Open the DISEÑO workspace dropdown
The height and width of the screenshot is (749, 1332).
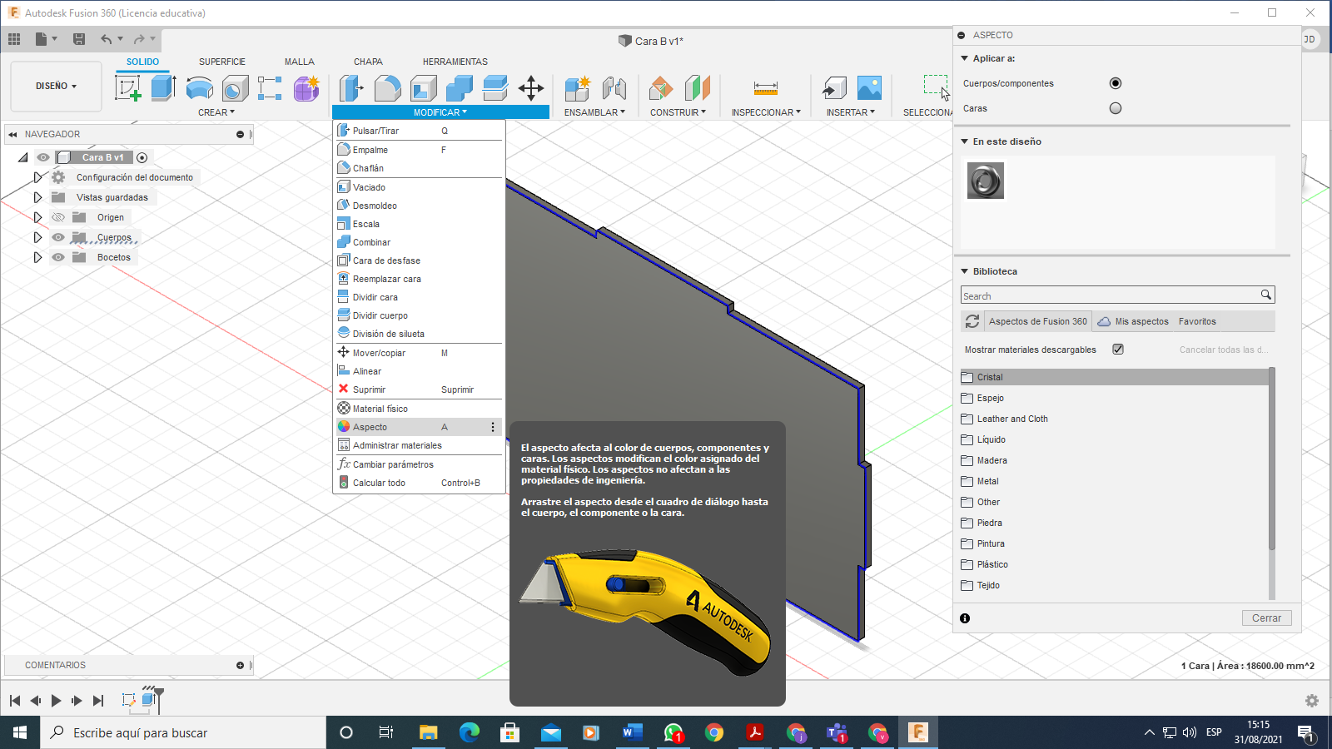(x=56, y=86)
